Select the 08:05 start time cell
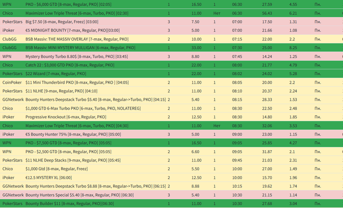 click(x=237, y=82)
